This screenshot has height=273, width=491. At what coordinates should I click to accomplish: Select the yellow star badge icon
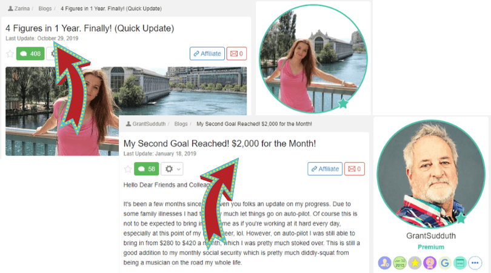click(x=415, y=263)
